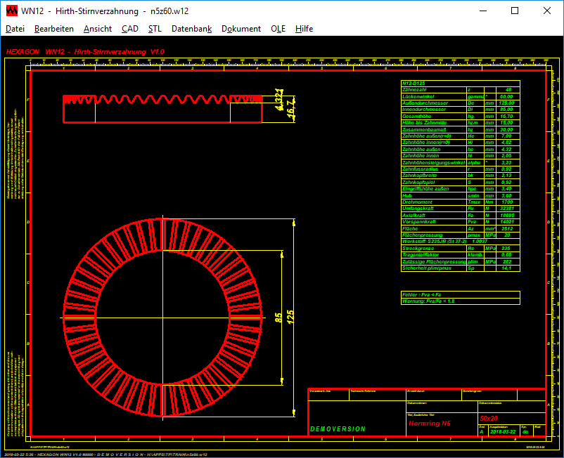
Task: Select the OLE menu
Action: [x=278, y=29]
